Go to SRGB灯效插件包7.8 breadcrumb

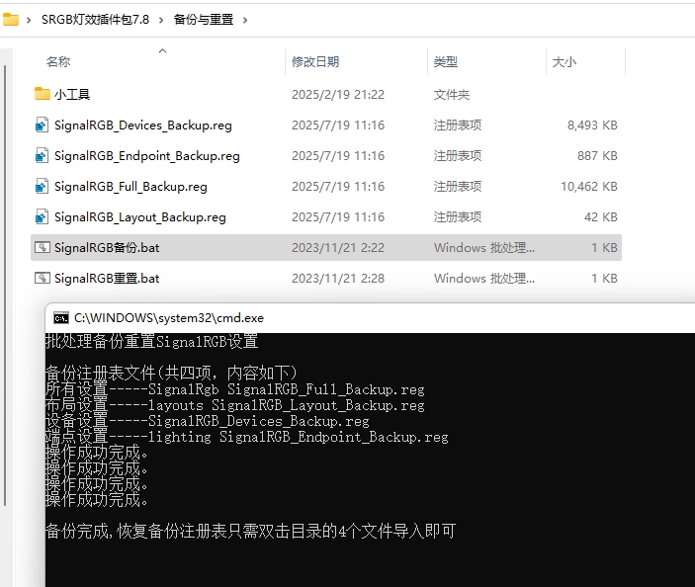point(95,20)
